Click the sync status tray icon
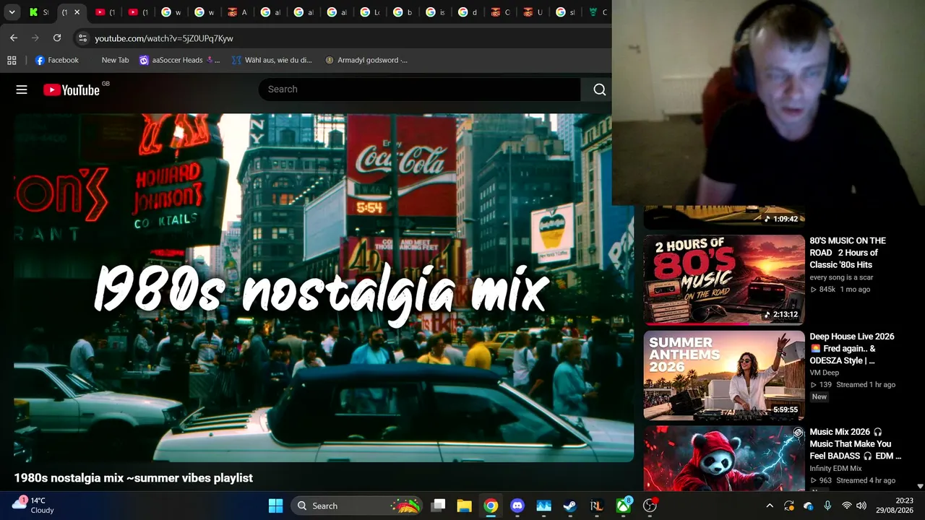The image size is (925, 520). pos(788,506)
